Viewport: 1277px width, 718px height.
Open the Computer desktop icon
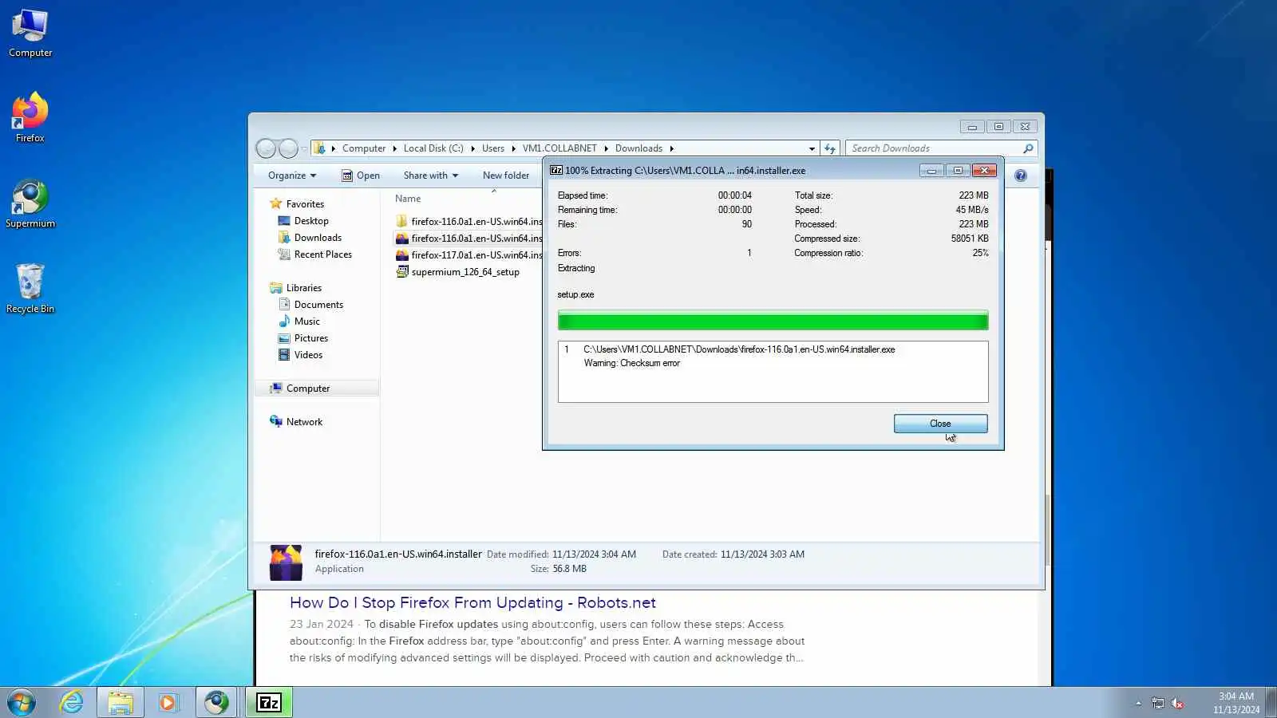click(30, 34)
